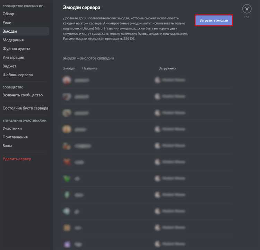Select Включить сообщество option
This screenshot has height=250, width=260.
click(23, 95)
